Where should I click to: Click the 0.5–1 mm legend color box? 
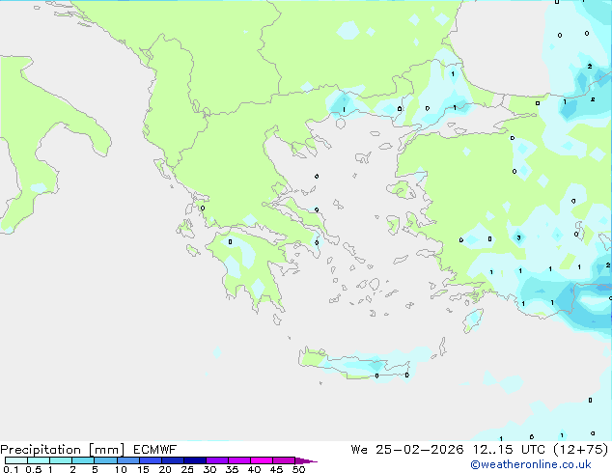click(x=39, y=460)
